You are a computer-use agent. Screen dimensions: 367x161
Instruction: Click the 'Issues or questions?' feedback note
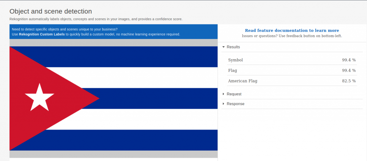click(292, 36)
